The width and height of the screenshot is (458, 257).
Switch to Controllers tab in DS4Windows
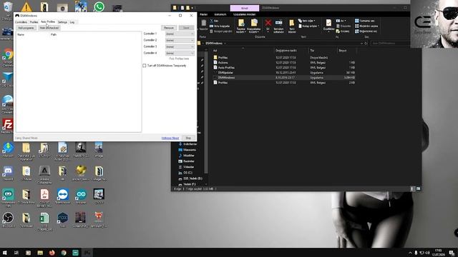pos(21,22)
